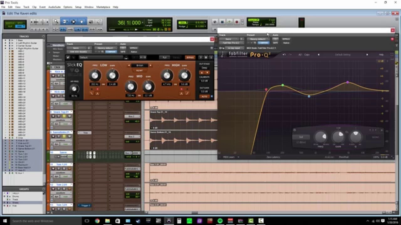Click Safe in the SlickEQ plugin window header

(x=123, y=52)
